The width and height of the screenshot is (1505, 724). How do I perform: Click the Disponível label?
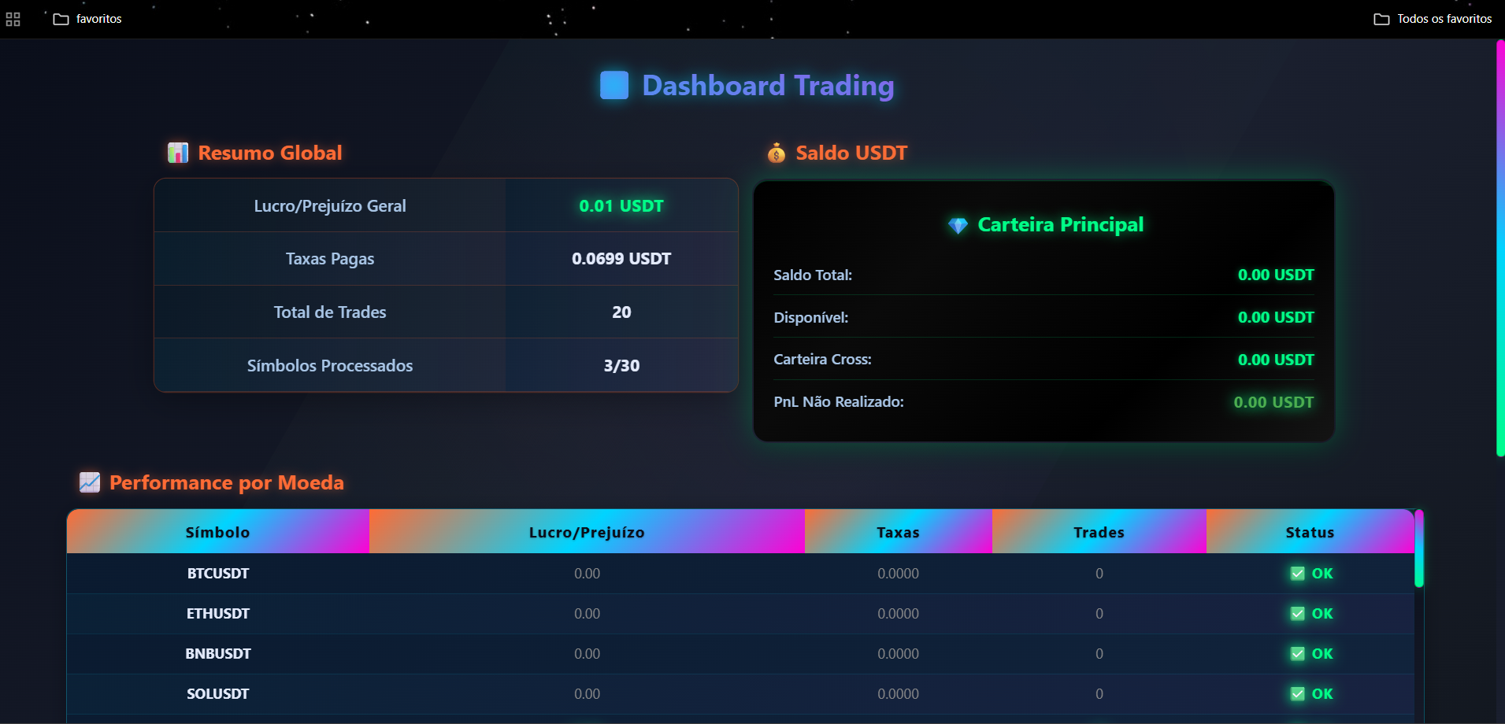pos(811,318)
